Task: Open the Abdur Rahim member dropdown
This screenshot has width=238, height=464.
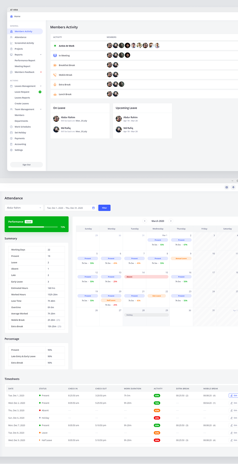Action: [x=24, y=208]
